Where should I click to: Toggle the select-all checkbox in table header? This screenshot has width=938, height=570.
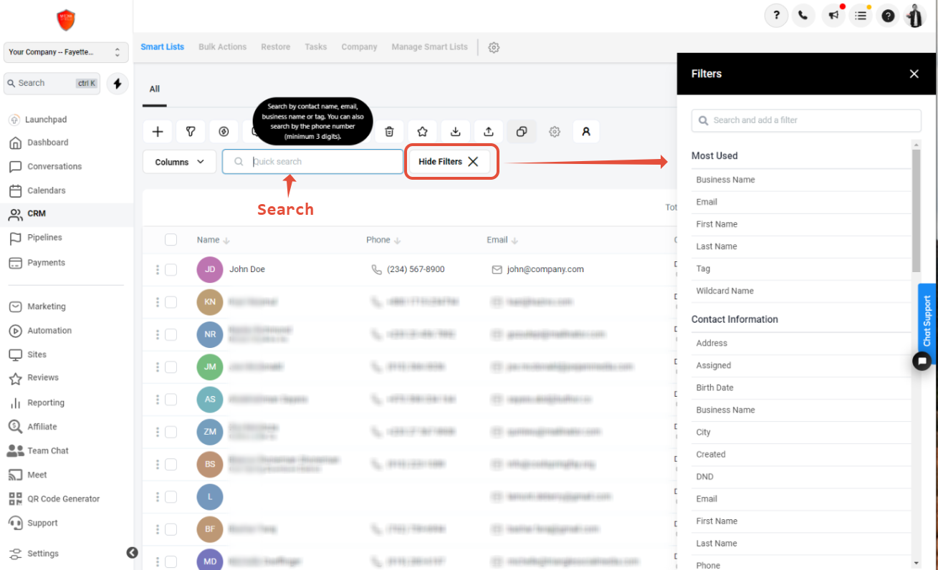tap(171, 240)
